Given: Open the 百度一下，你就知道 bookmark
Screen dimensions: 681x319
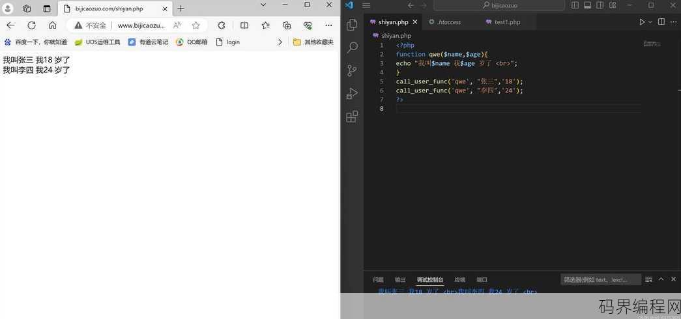Looking at the screenshot, I should coord(36,42).
